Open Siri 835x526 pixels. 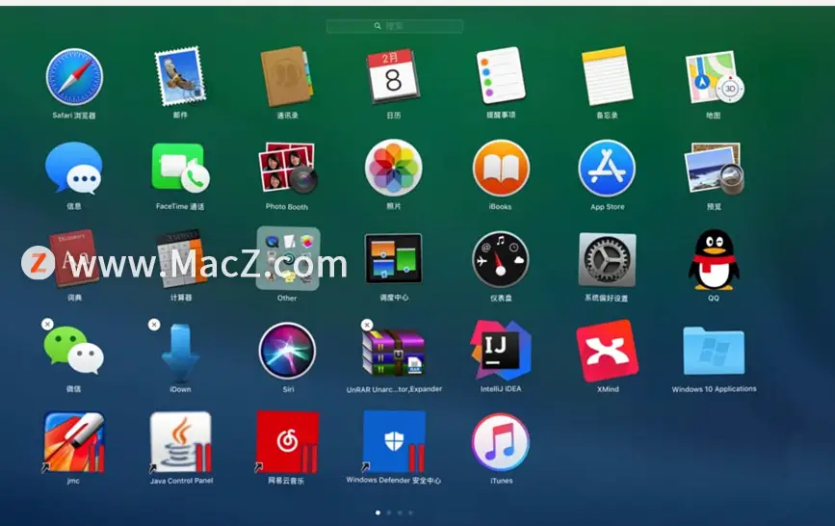[288, 351]
